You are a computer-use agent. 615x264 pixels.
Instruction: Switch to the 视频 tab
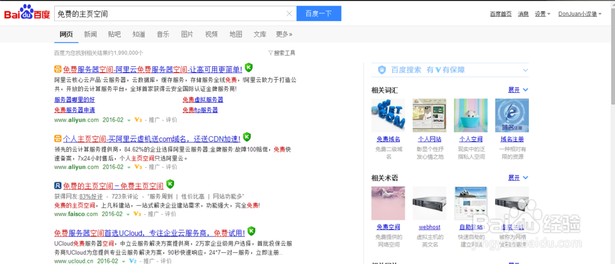pyautogui.click(x=212, y=34)
